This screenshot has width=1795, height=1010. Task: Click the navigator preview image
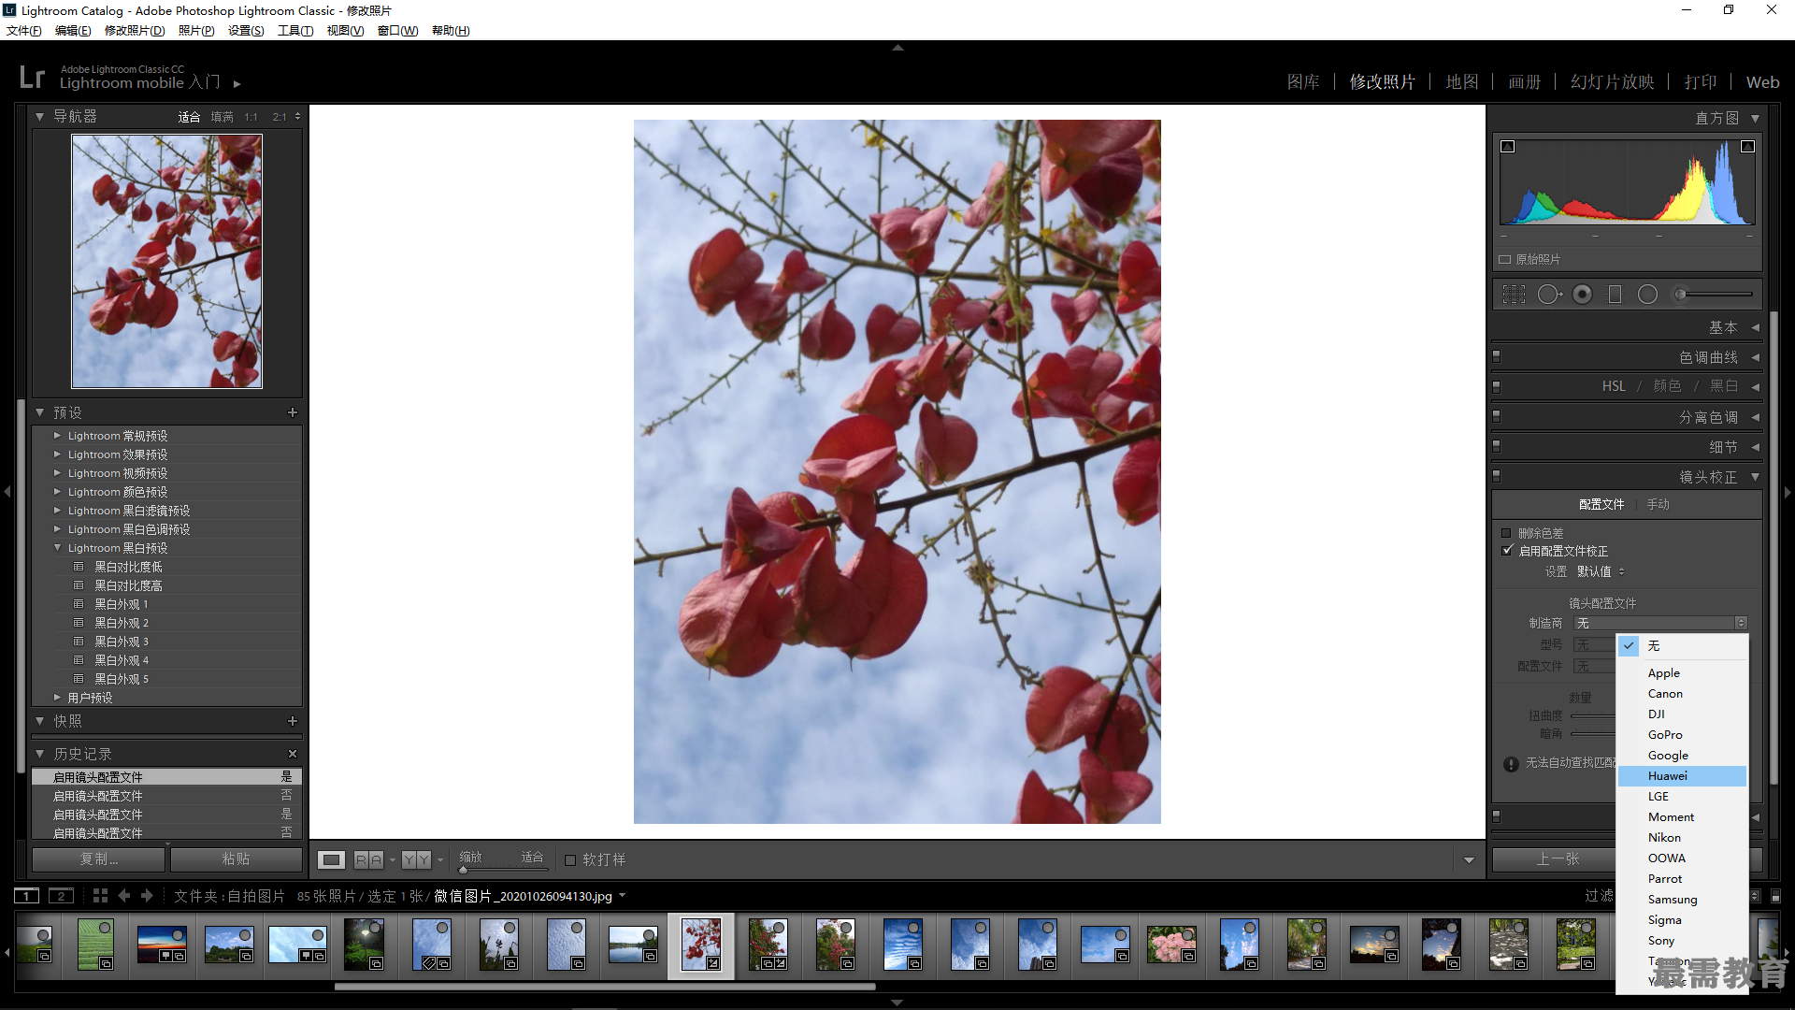[x=167, y=261]
